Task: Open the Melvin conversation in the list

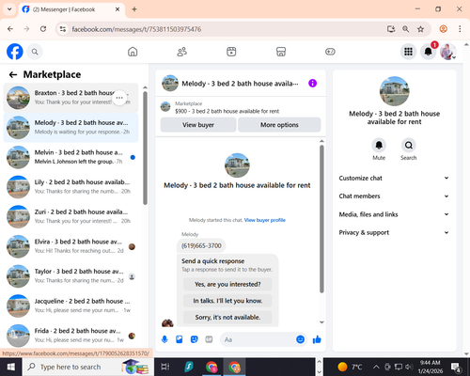Action: [x=70, y=157]
